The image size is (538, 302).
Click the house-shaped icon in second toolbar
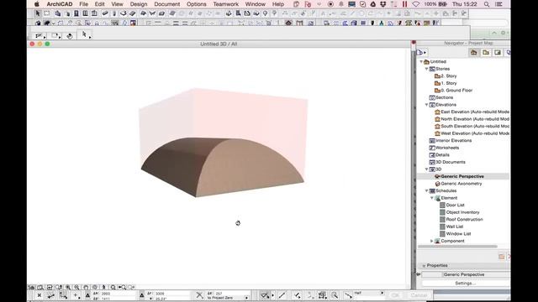(288, 23)
